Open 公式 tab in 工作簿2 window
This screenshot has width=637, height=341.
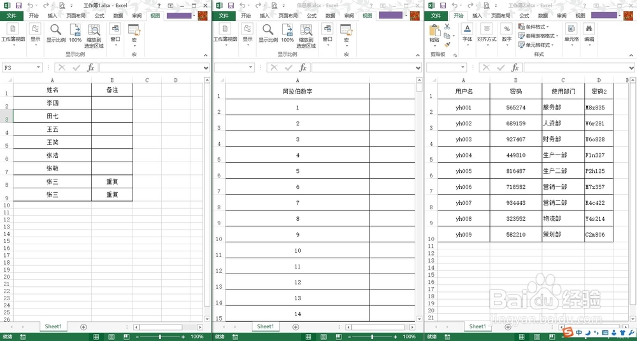(524, 16)
